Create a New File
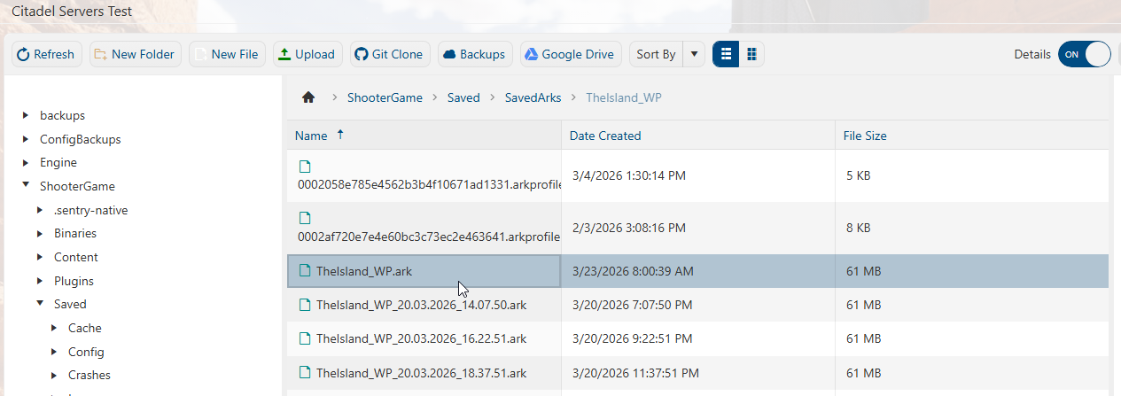Viewport: 1121px width, 396px height. tap(227, 55)
